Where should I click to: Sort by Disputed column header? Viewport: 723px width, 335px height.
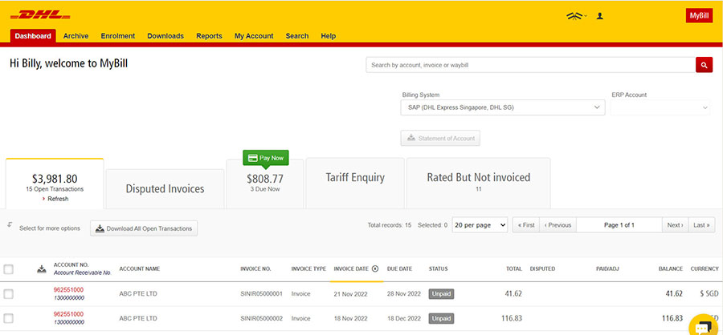coord(542,268)
